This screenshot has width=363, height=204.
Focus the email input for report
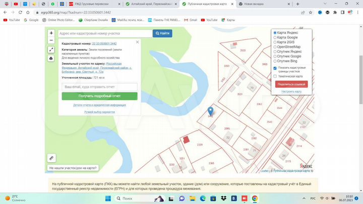[x=99, y=87]
